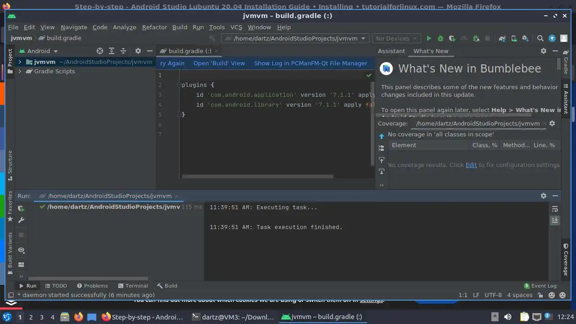The image size is (576, 324).
Task: Open the No Devices dropdown
Action: click(x=396, y=39)
